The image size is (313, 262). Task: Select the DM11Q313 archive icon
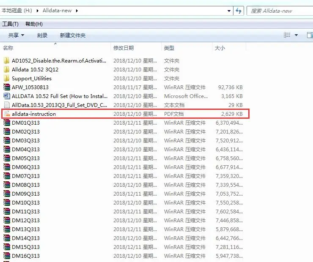(x=7, y=211)
